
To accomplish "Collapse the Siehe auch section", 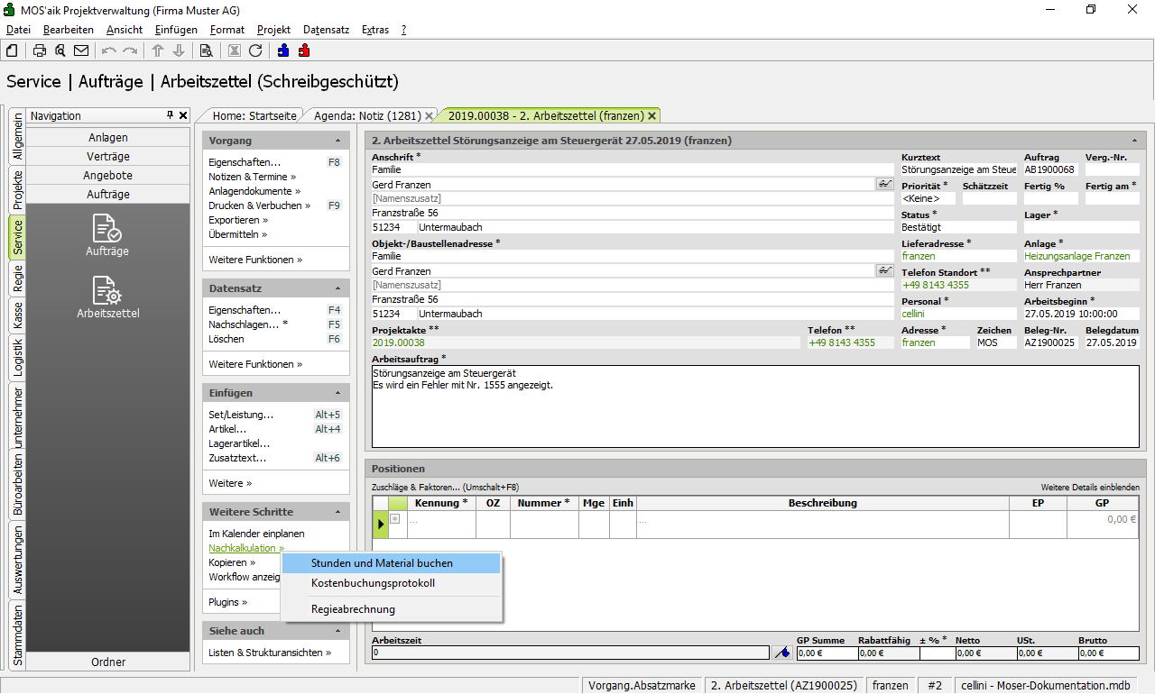I will click(x=337, y=632).
